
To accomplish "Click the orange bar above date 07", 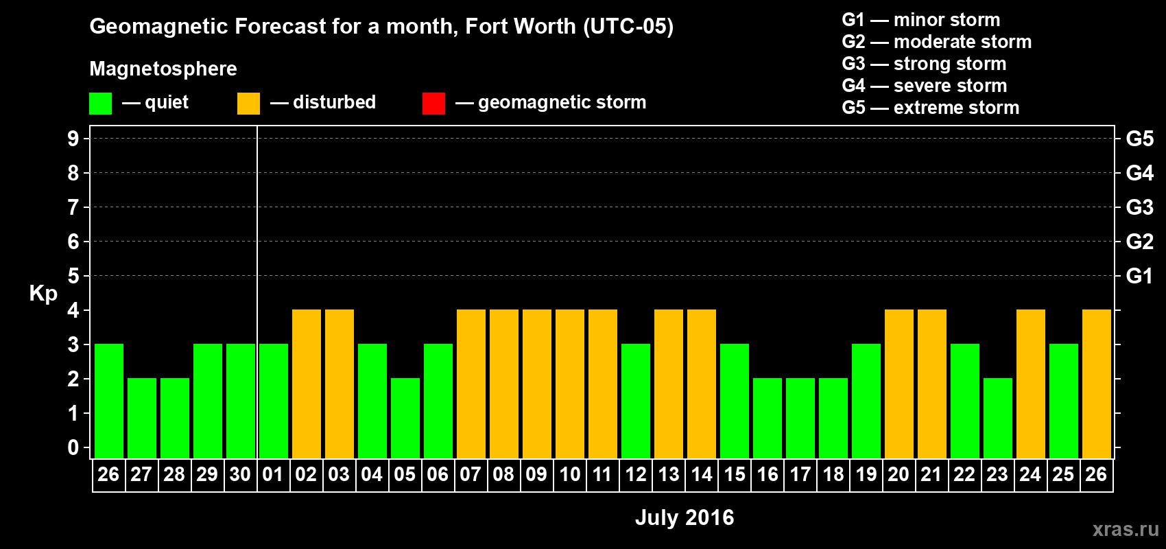I will (x=471, y=384).
